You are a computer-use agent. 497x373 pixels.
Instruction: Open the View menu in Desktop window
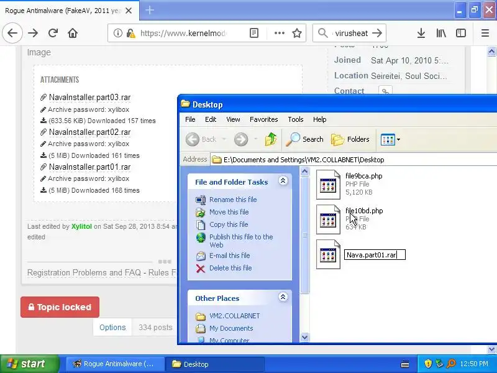(233, 119)
